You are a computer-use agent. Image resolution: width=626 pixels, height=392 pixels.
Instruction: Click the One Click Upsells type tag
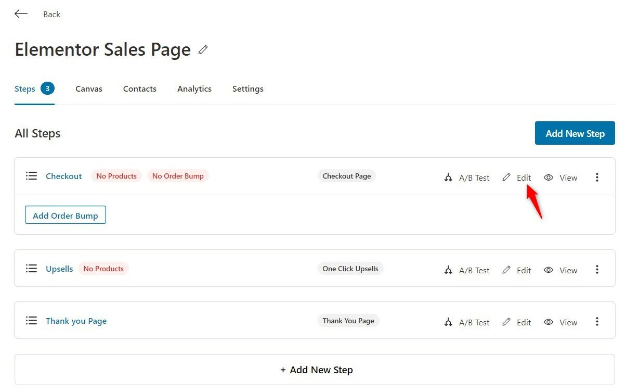350,269
